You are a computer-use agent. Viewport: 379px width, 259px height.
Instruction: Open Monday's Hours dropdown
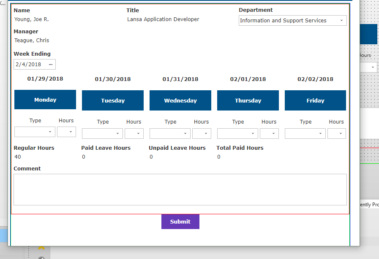pos(66,132)
